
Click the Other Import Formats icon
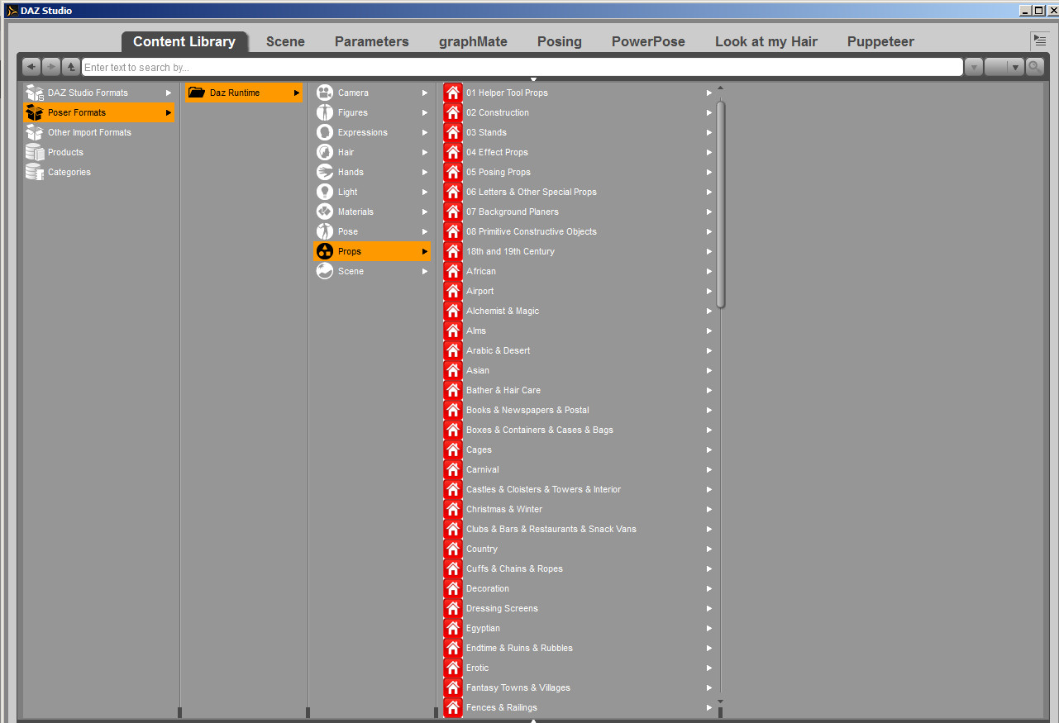coord(34,132)
